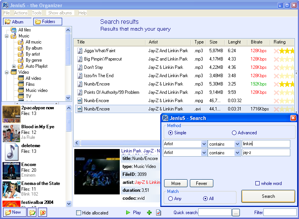Screen dimensions: 299x219
Task: Click video file icon of Numb-Encore mpg row
Action: (x=80, y=101)
